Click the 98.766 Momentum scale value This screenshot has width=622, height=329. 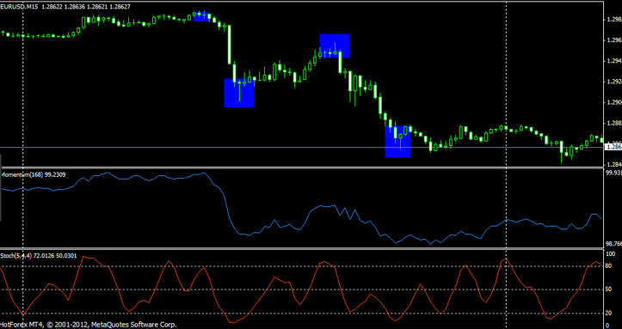pos(613,244)
